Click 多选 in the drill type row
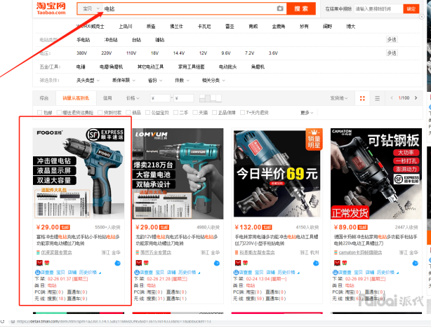 point(392,39)
